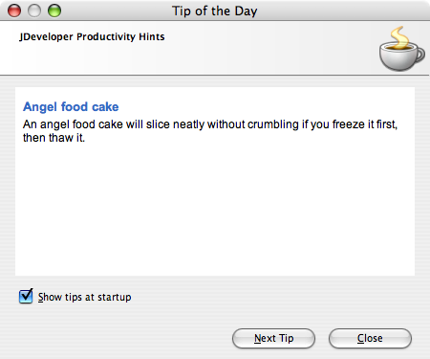The width and height of the screenshot is (430, 359).
Task: Uncheck the Show tips at startup checkbox
Action: [x=26, y=297]
